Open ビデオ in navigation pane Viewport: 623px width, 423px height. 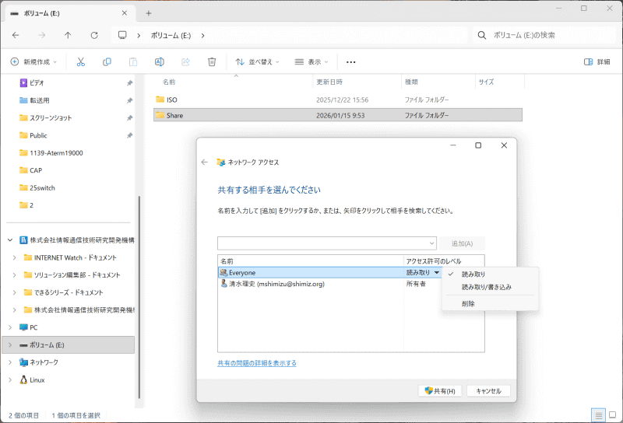[x=37, y=83]
